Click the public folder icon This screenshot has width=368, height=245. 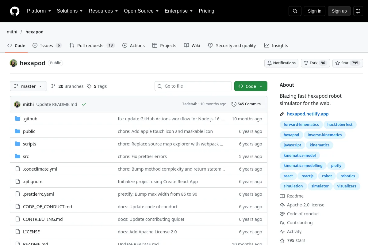point(17,131)
